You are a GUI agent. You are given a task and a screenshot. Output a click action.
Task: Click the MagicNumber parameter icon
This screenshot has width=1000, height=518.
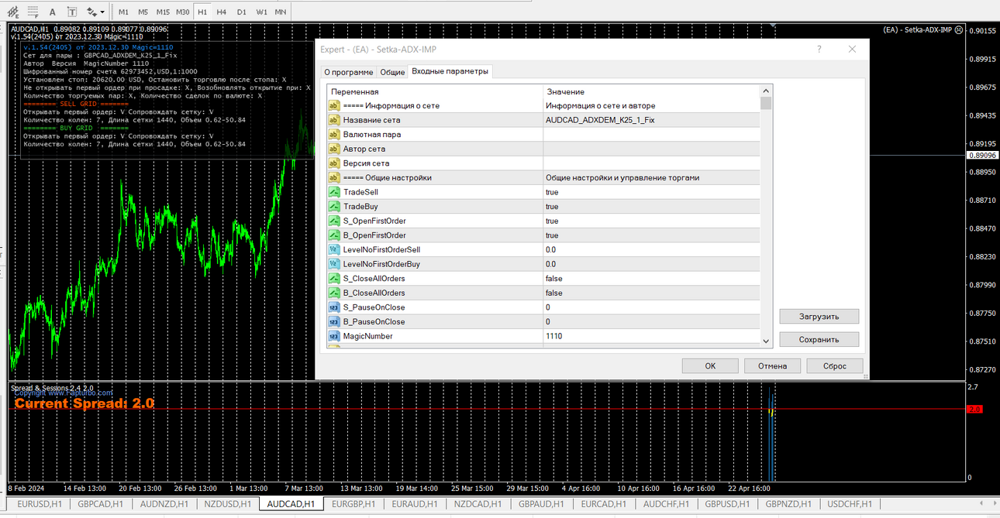click(x=334, y=336)
